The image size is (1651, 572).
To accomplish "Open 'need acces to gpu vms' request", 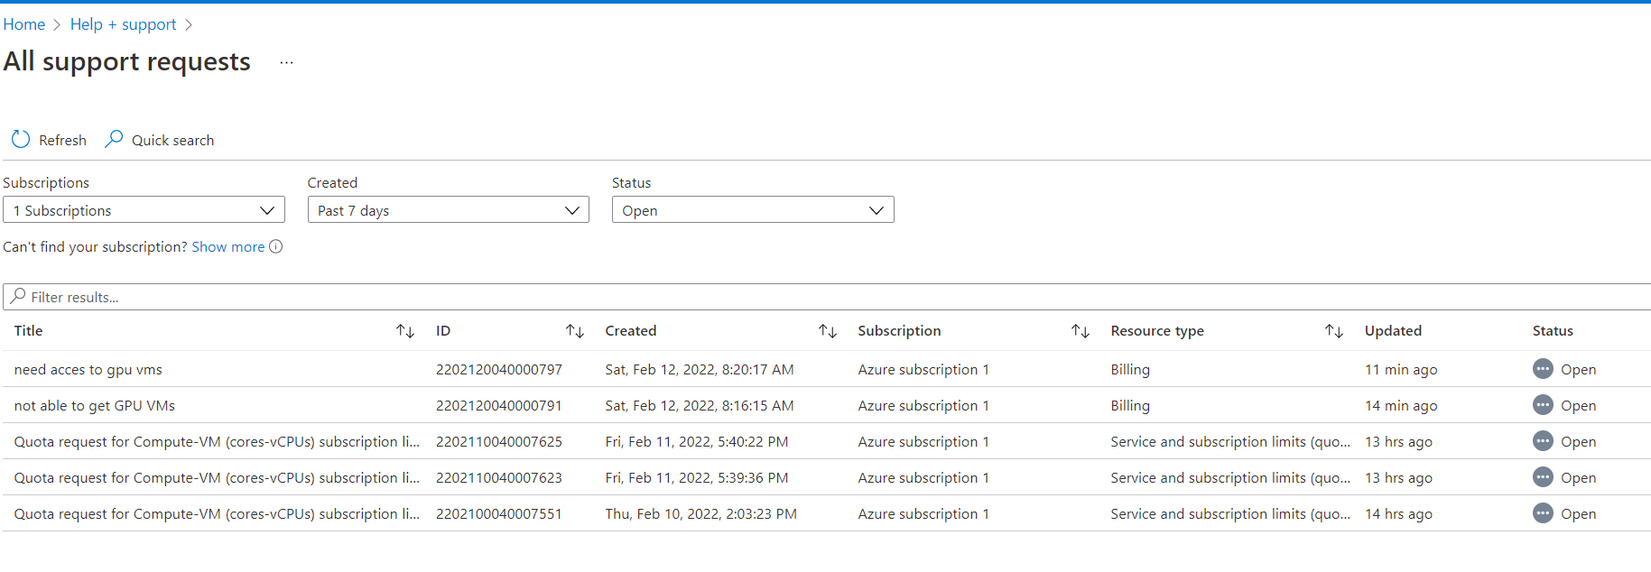I will pyautogui.click(x=88, y=370).
